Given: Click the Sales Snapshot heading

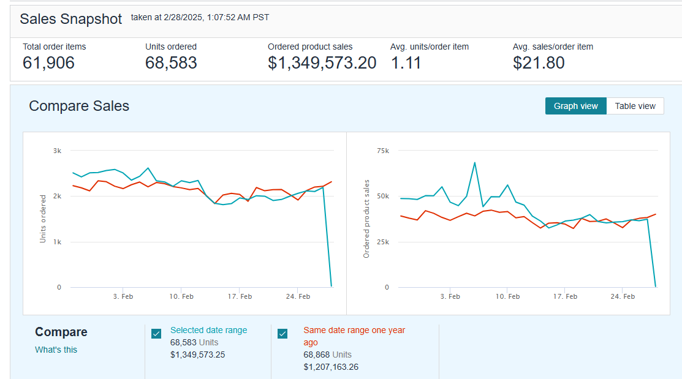Looking at the screenshot, I should (71, 19).
